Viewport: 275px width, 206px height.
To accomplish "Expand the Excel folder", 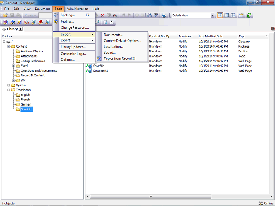I will point(13,66).
